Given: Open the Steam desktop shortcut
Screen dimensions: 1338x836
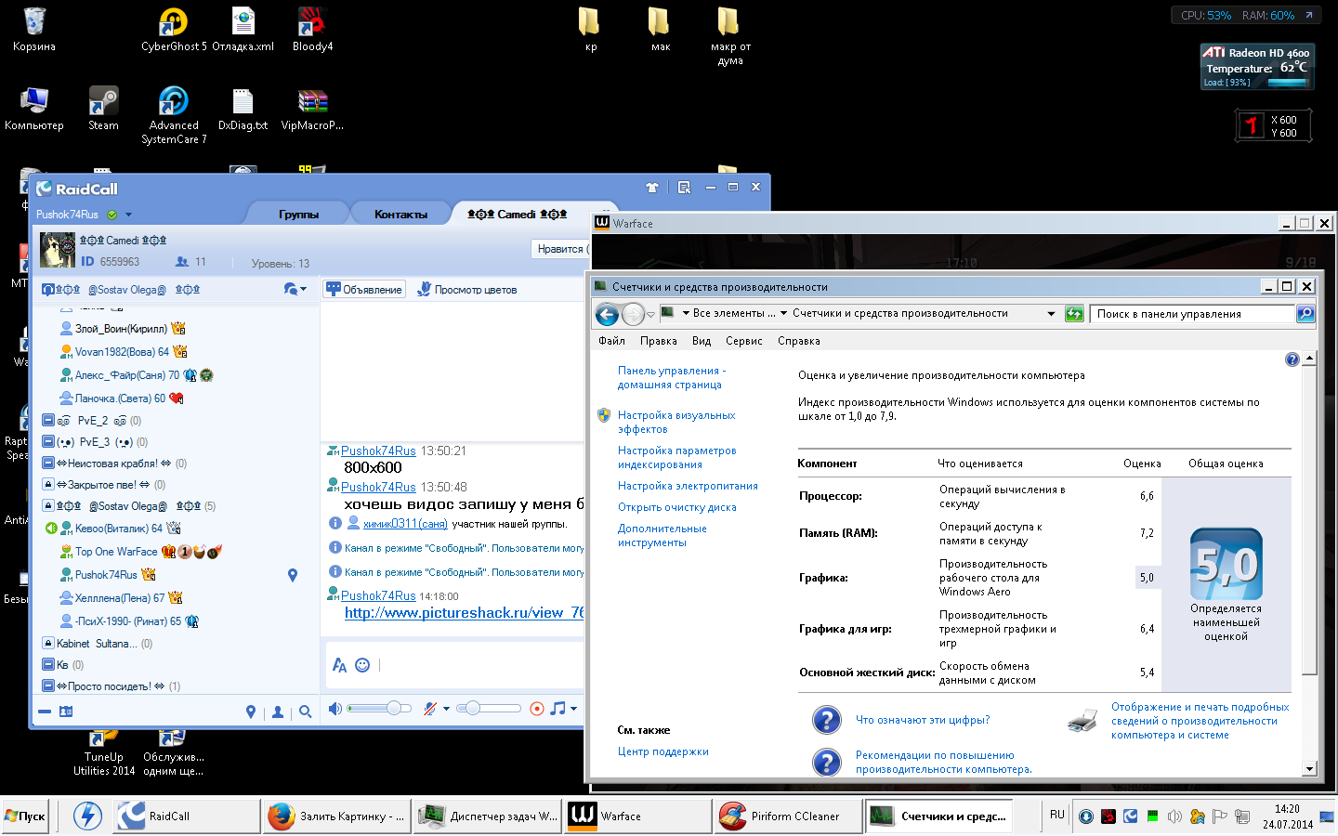Looking at the screenshot, I should tap(103, 108).
